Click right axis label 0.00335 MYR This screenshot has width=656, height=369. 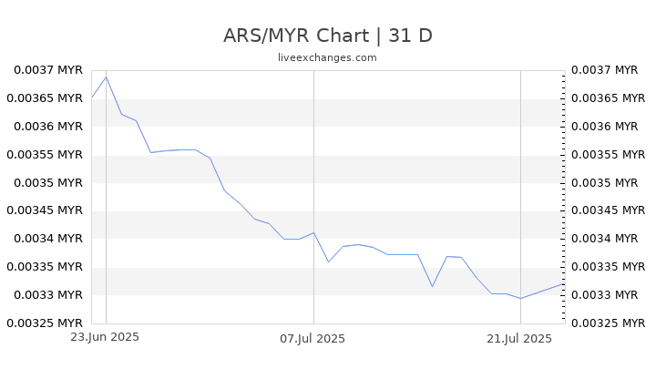coord(609,266)
